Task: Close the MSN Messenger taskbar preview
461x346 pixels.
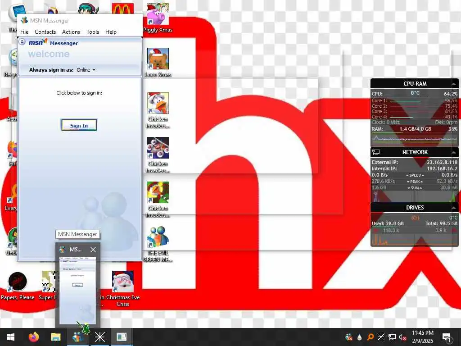Action: tap(93, 250)
